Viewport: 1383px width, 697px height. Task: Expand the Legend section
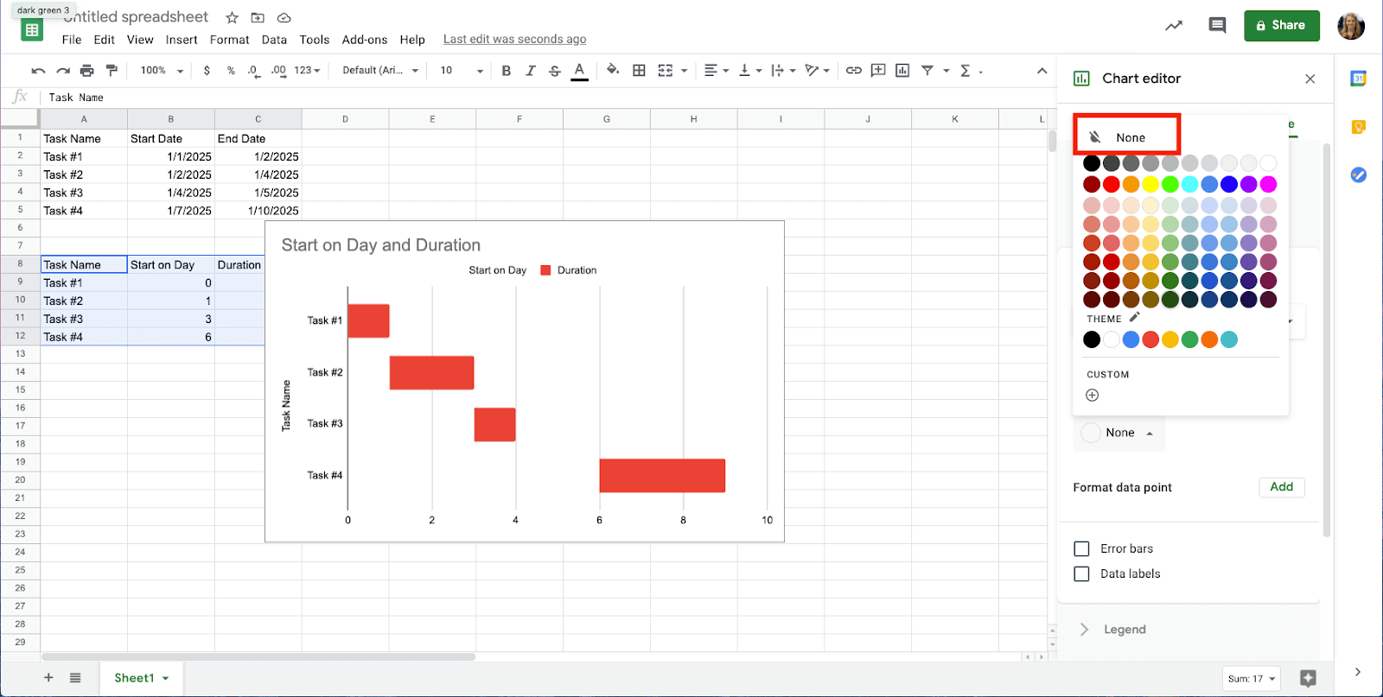pos(1125,630)
